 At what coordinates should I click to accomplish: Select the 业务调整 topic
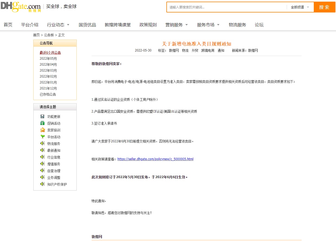(x=54, y=178)
